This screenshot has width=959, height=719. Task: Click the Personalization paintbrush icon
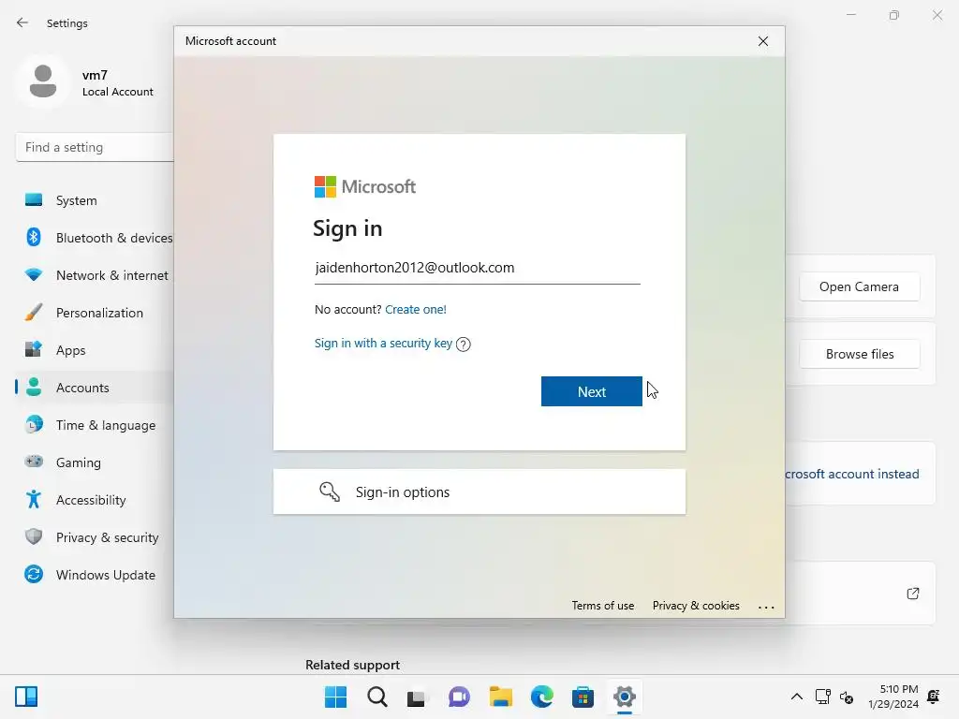[x=34, y=313]
